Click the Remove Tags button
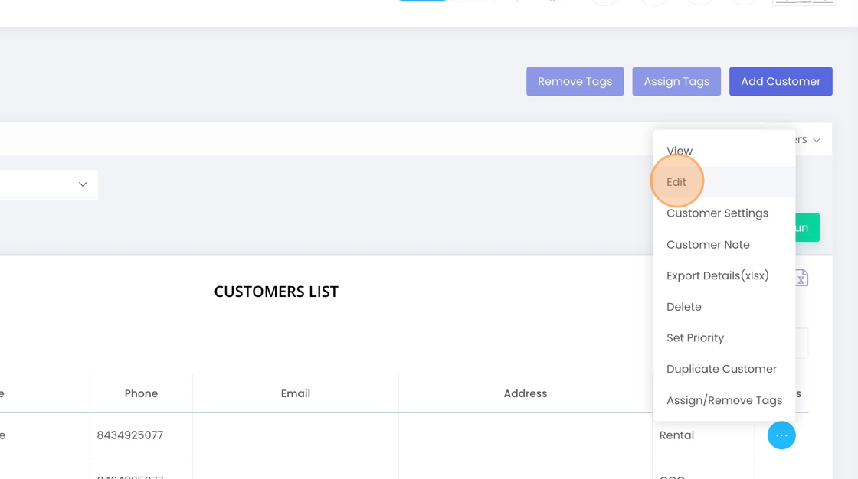858x479 pixels. [575, 81]
